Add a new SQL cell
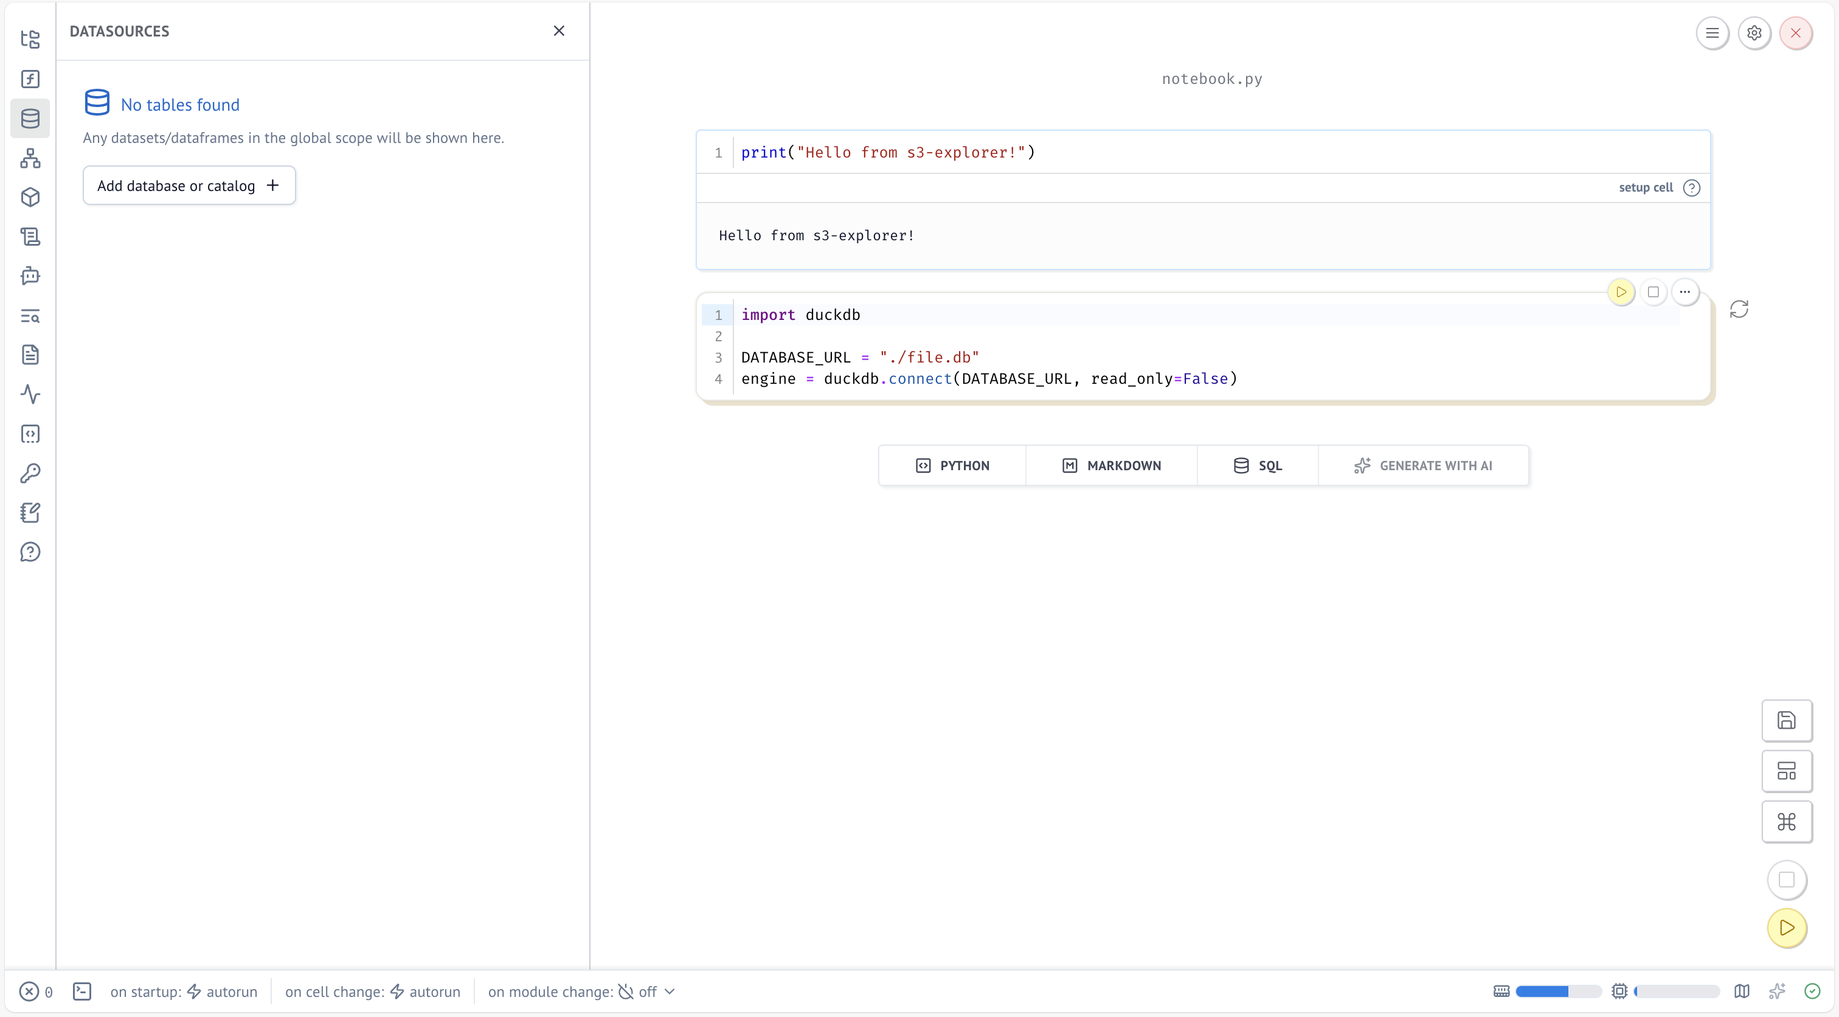1839x1017 pixels. (x=1257, y=466)
